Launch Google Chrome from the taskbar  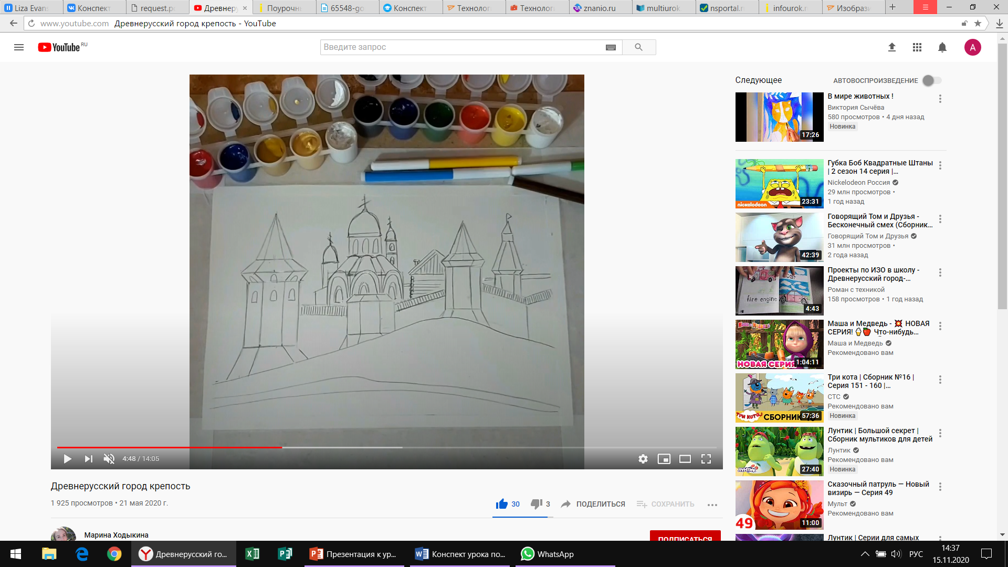click(114, 554)
